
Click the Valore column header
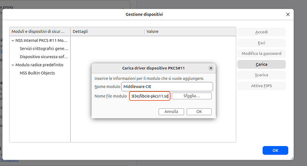click(190, 32)
